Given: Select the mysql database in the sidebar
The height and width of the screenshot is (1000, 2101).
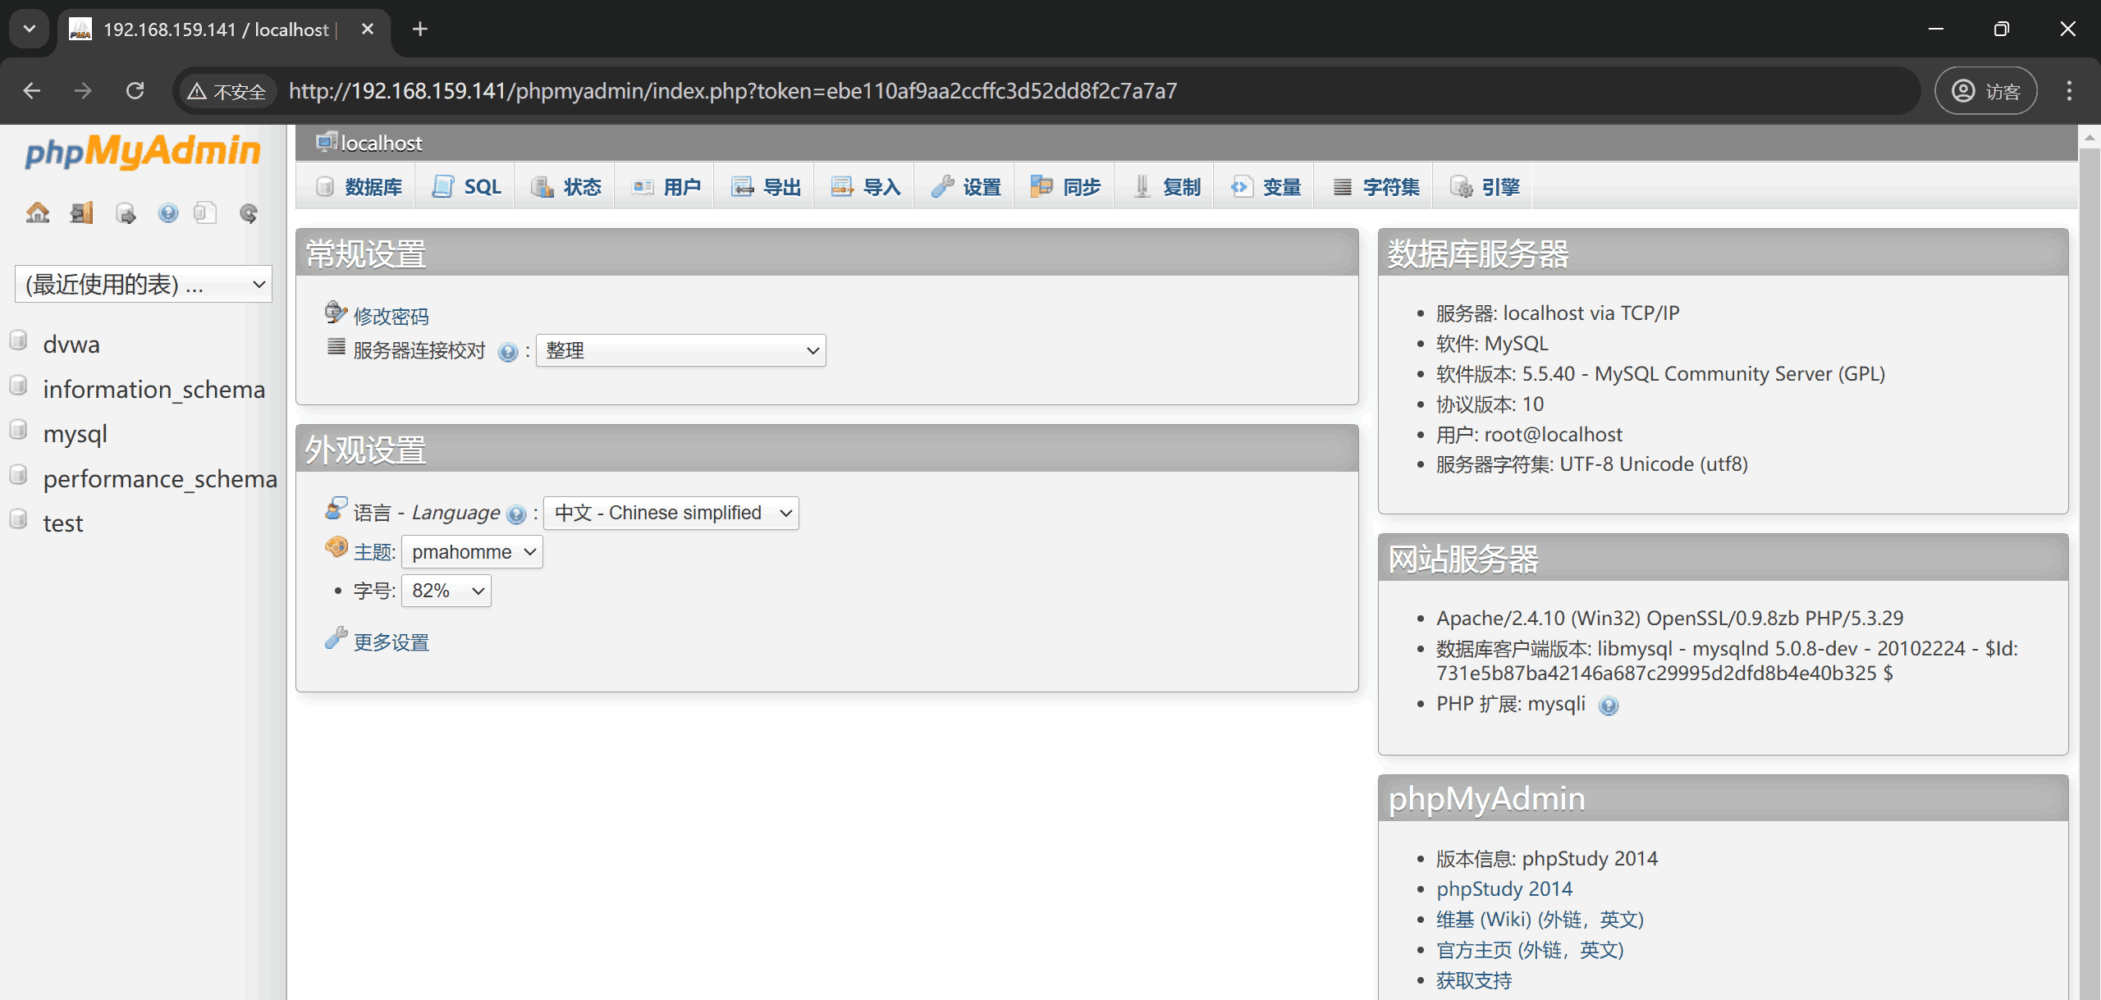Looking at the screenshot, I should pyautogui.click(x=76, y=434).
